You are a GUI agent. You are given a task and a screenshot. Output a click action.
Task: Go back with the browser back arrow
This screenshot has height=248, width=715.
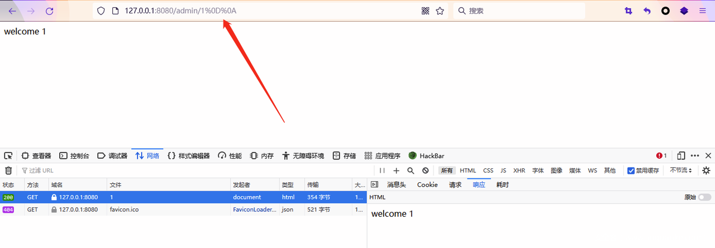[x=12, y=11]
